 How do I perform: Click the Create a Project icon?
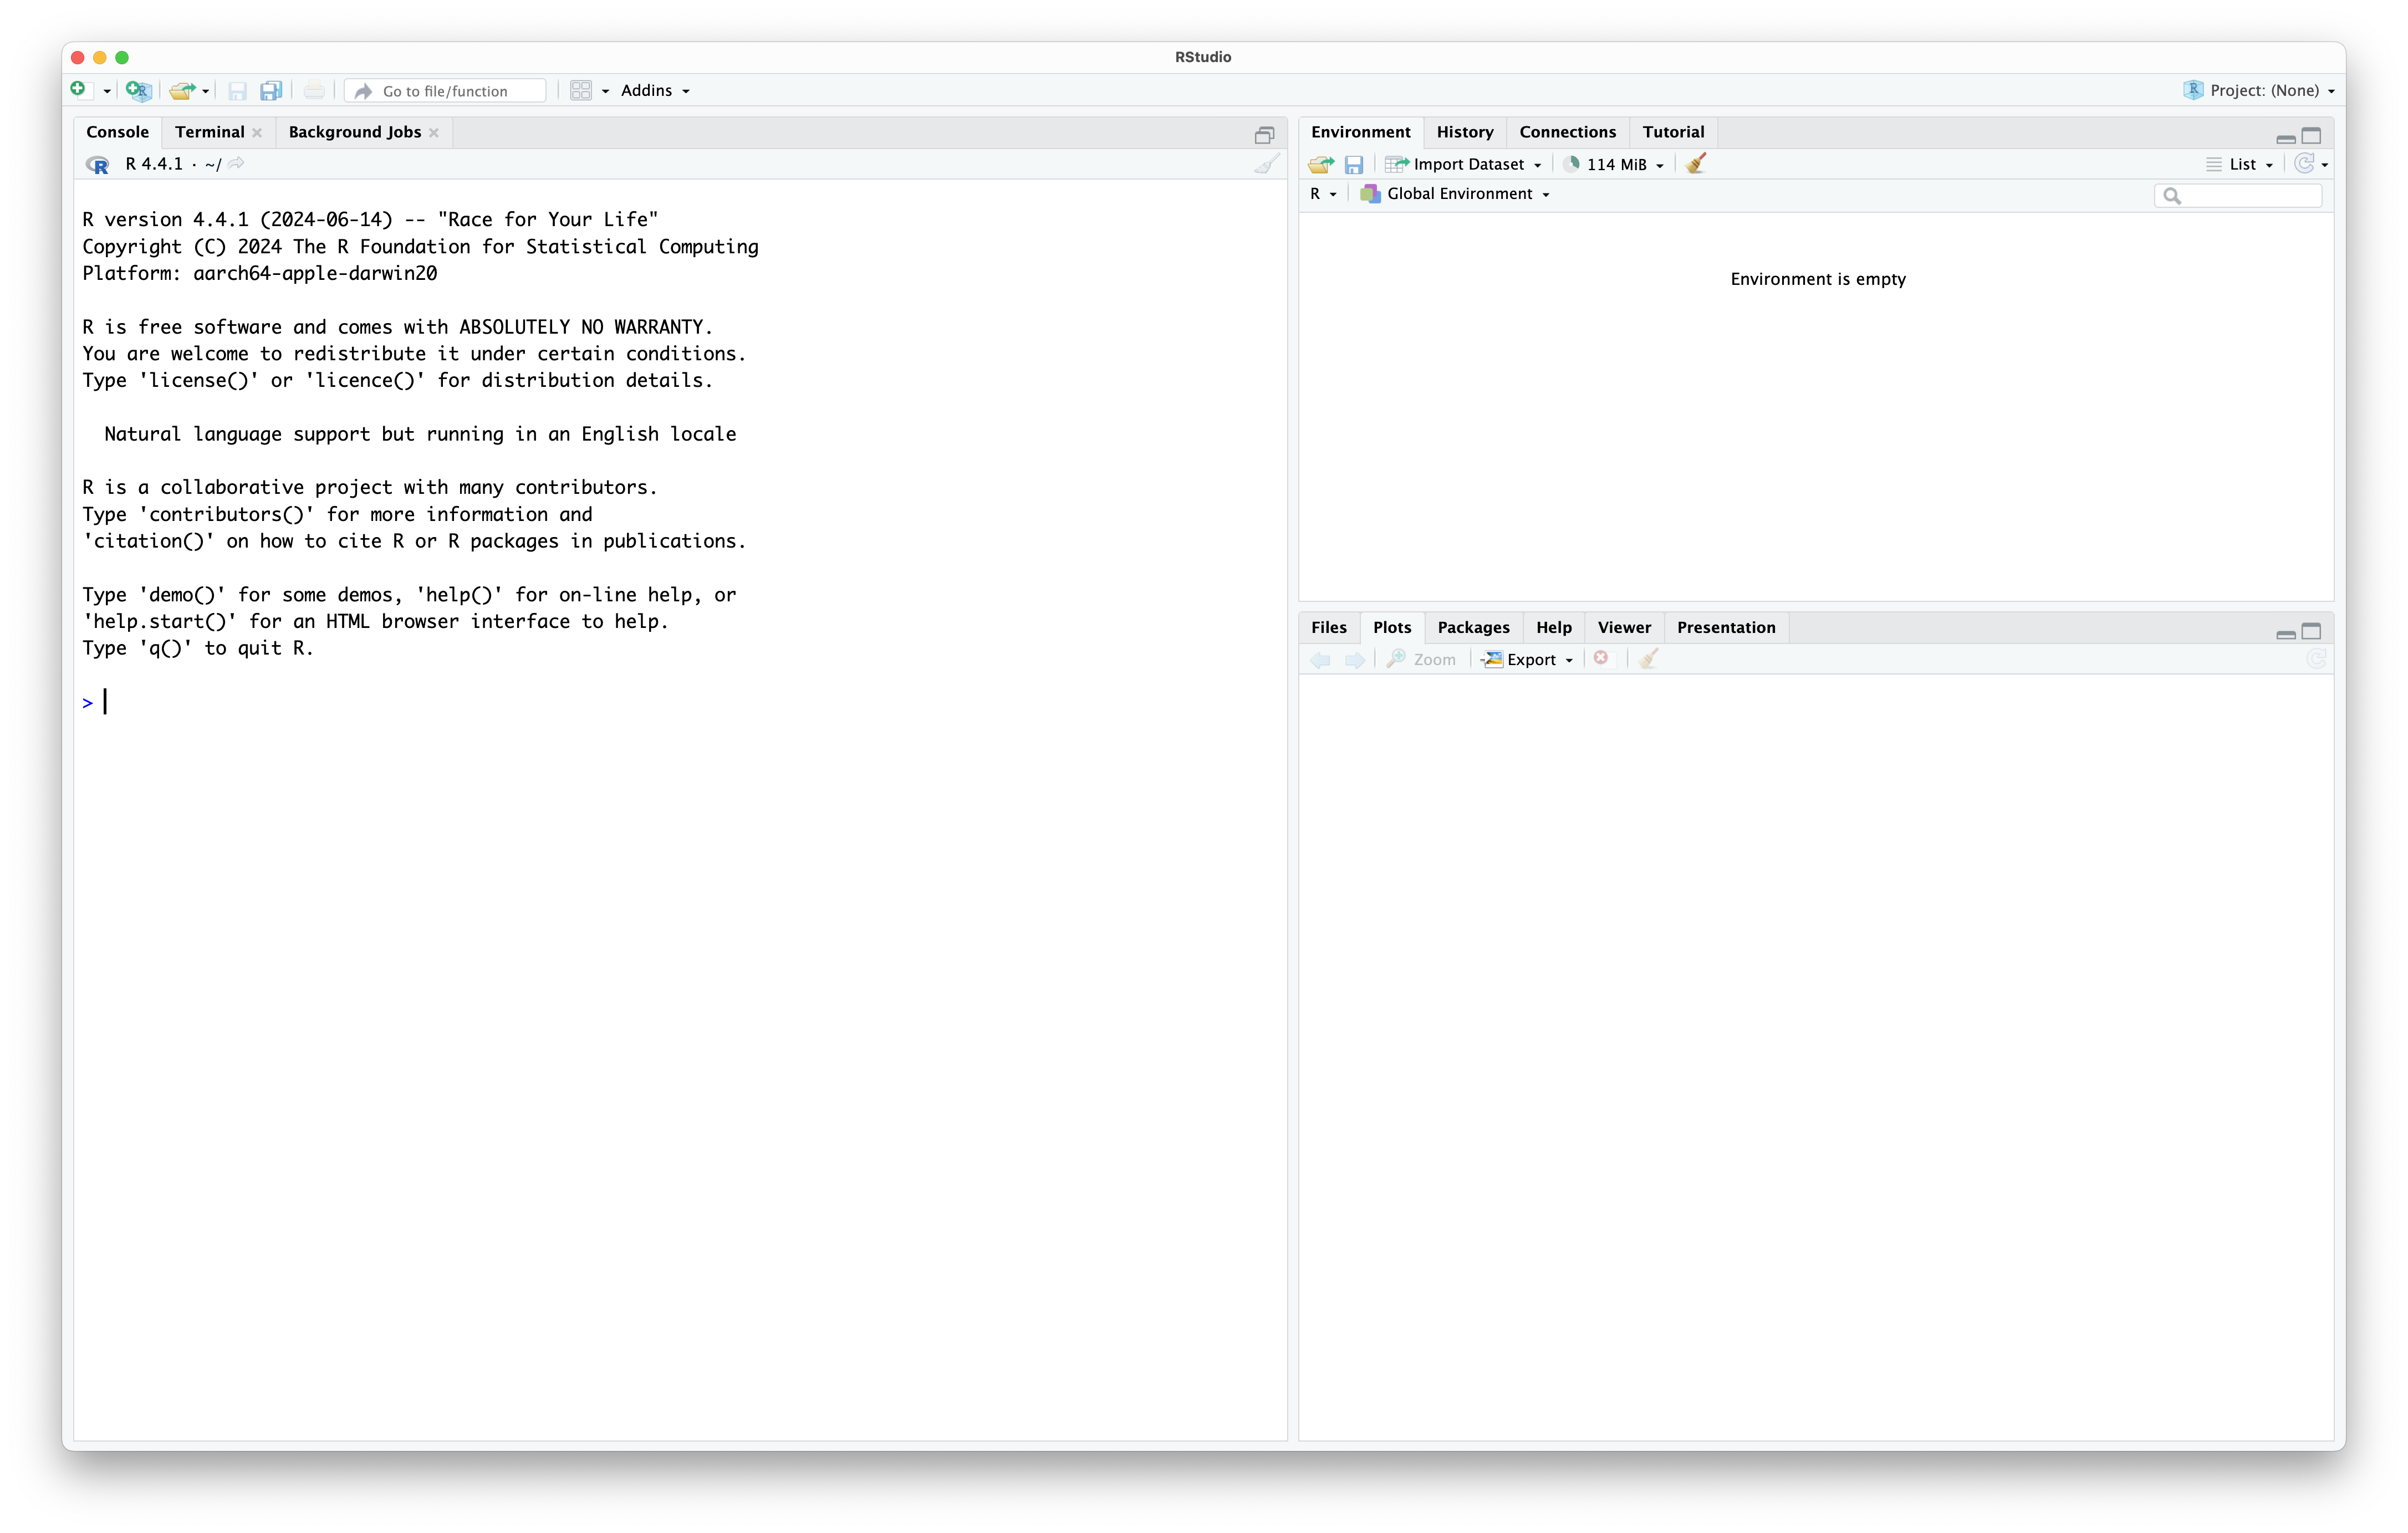(138, 91)
